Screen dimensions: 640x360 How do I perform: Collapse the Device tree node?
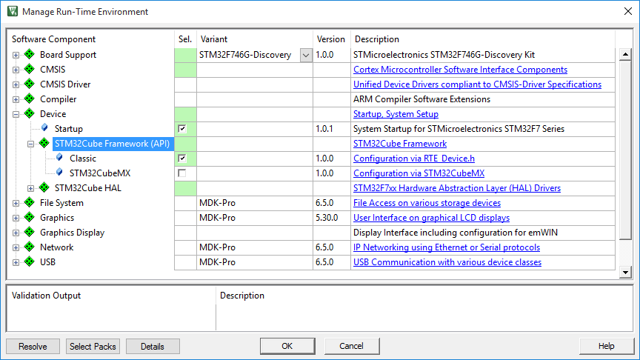16,114
